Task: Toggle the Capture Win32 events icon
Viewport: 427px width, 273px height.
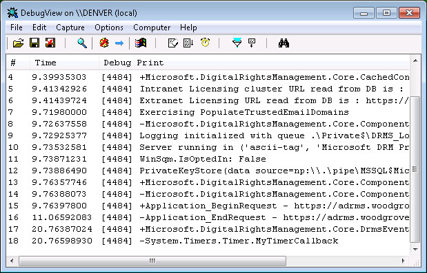Action: [x=141, y=43]
